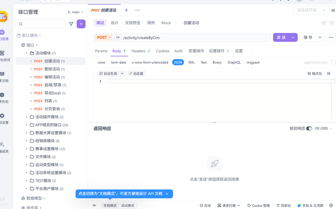Click the circular icon at bottom right corner
This screenshot has height=209, width=336.
[331, 205]
